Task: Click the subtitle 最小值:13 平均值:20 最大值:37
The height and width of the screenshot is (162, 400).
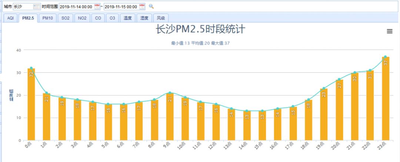Action: [200, 43]
